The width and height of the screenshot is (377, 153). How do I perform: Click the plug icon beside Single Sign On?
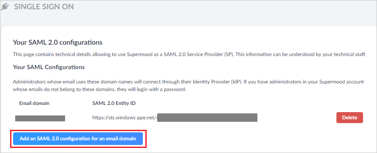5,7
